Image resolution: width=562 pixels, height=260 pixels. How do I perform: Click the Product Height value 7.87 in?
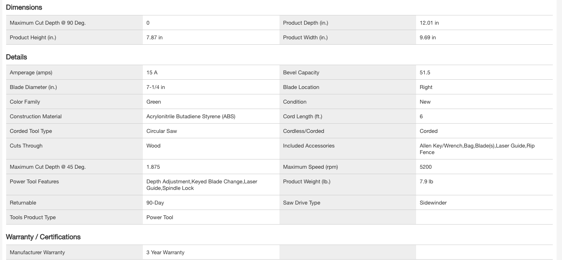click(x=154, y=37)
